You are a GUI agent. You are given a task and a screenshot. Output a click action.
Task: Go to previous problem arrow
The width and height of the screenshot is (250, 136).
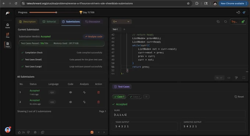pos(99,132)
